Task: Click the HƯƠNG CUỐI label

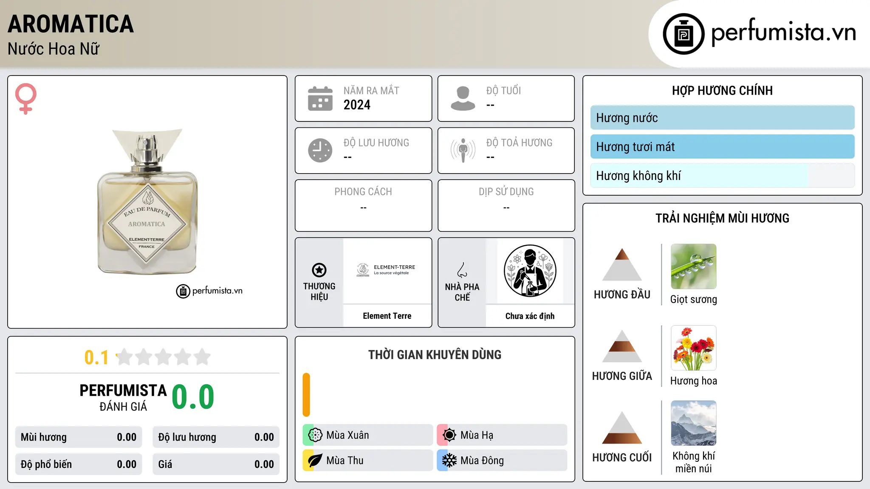Action: (622, 458)
